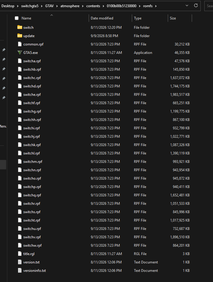Screen dimensions: 213x282
Task: Click the switcha.rpf file icon
Action: tap(20, 61)
